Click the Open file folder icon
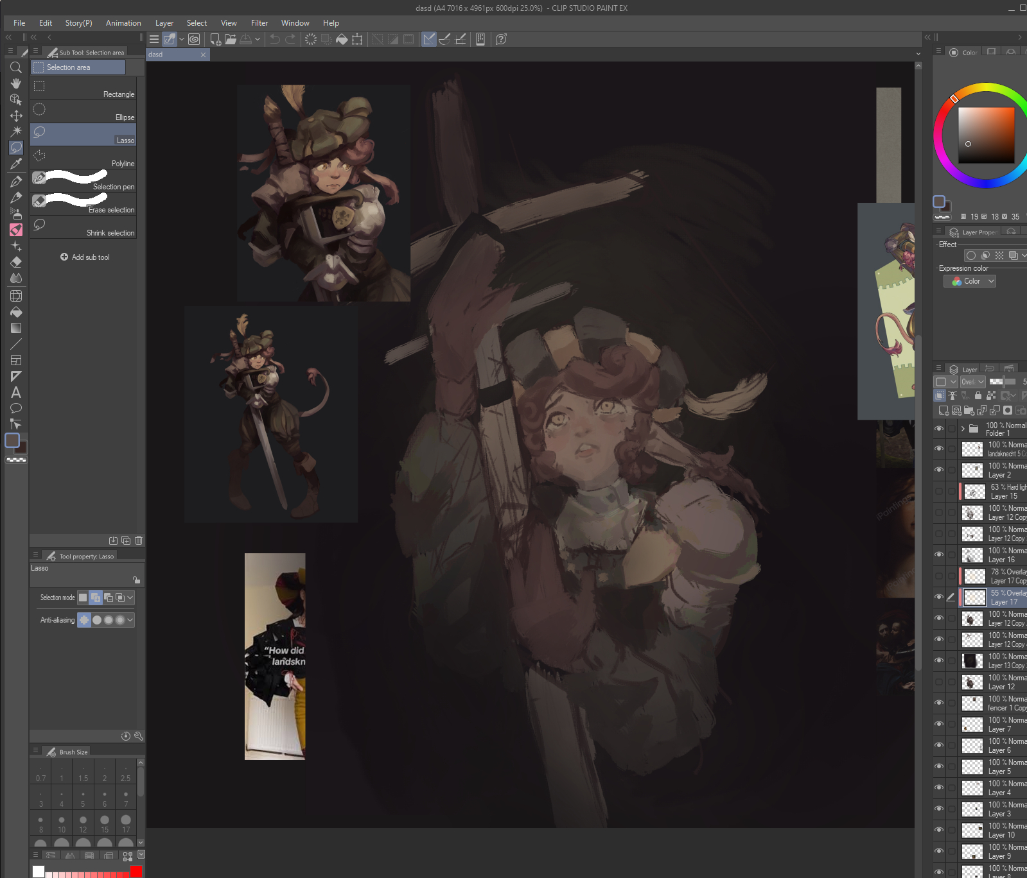This screenshot has width=1027, height=878. (231, 39)
